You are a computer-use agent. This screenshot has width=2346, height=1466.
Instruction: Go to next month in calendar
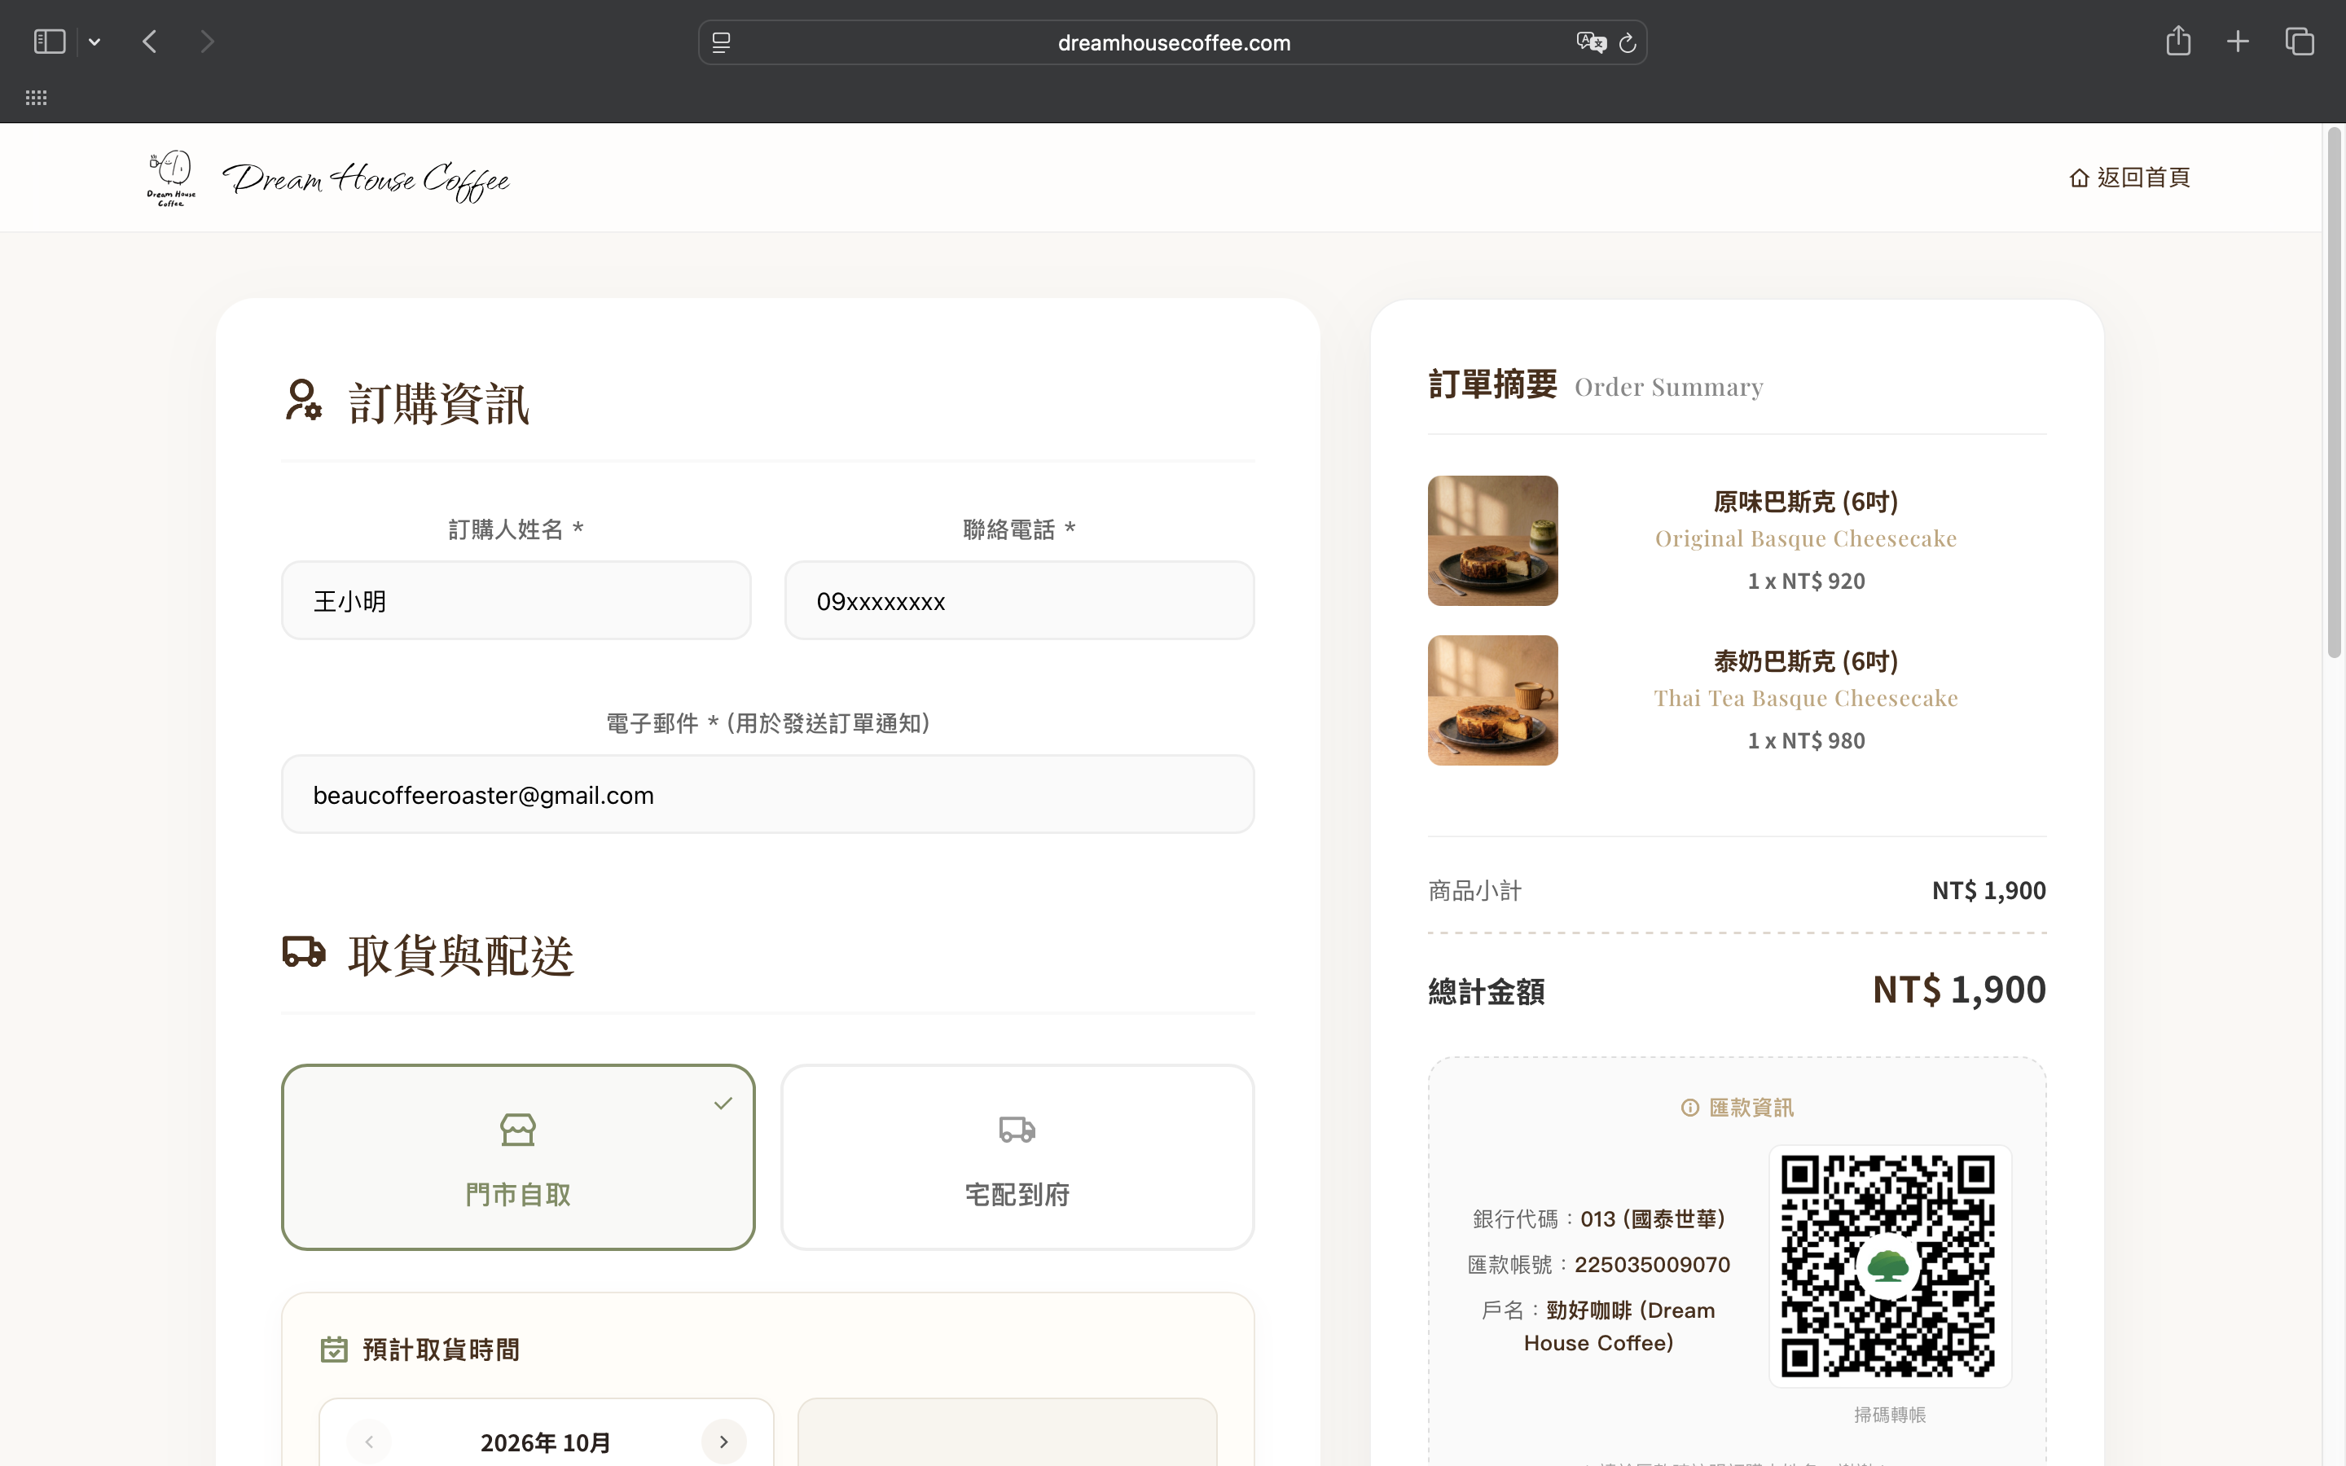coord(723,1442)
